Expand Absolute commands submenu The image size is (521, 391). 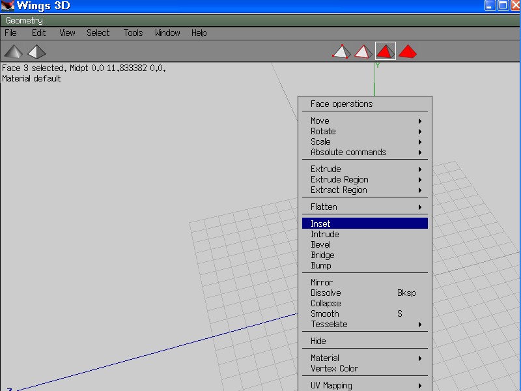coord(365,152)
